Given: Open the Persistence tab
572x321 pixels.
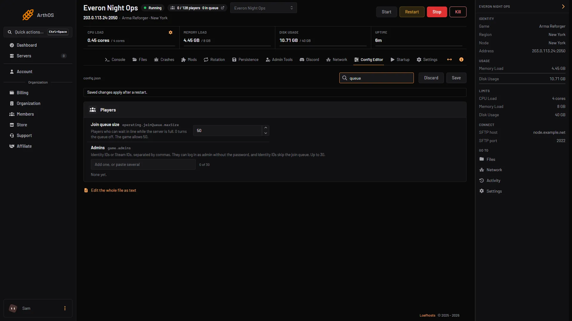Looking at the screenshot, I should click(x=245, y=60).
